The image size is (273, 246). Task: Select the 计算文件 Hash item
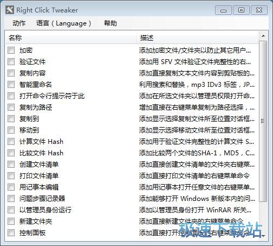point(41,142)
